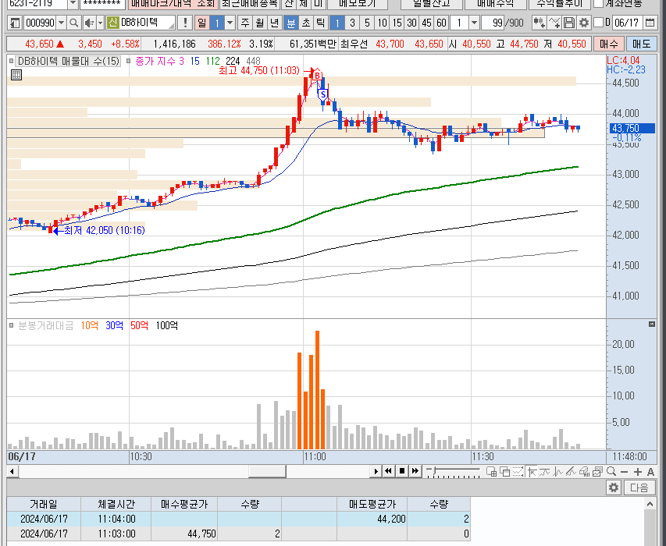The width and height of the screenshot is (666, 546).
Task: Open the 매매마크/내역 조회 tab
Action: (173, 4)
